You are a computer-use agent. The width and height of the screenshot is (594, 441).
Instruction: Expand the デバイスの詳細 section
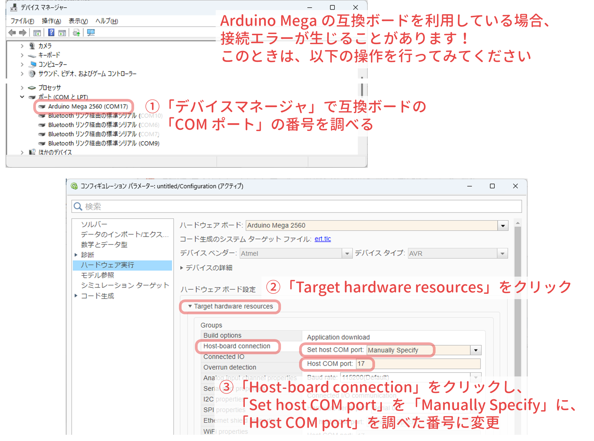[x=182, y=268]
